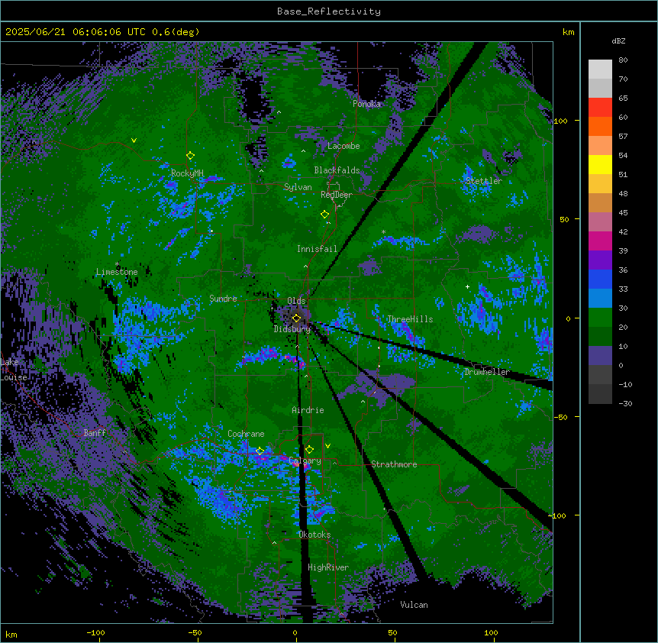Click the RockyMH map label
This screenshot has width=658, height=643.
point(187,173)
